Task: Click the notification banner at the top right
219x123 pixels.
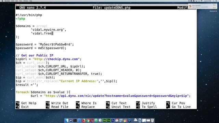Action: [x=202, y=6]
